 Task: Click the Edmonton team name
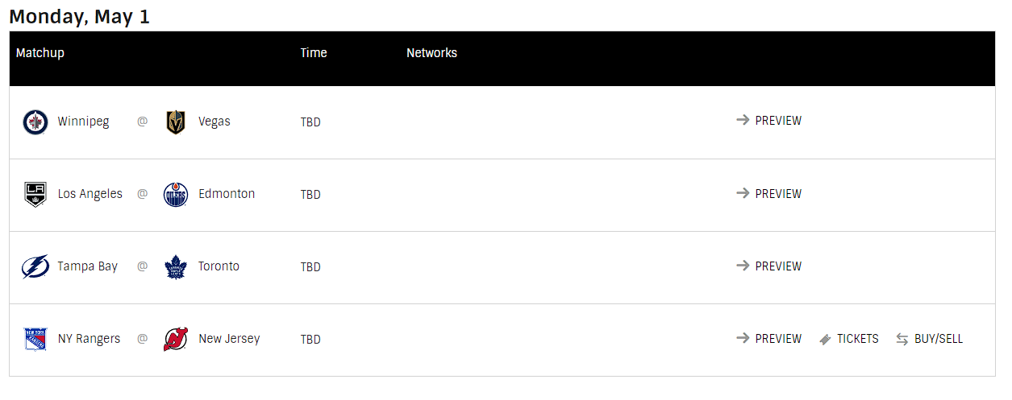[x=227, y=194]
